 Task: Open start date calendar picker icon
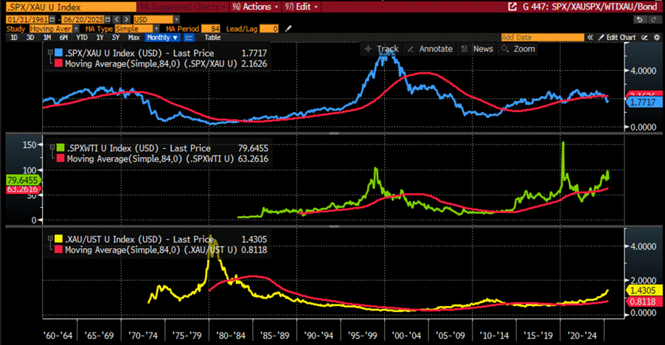click(52, 19)
